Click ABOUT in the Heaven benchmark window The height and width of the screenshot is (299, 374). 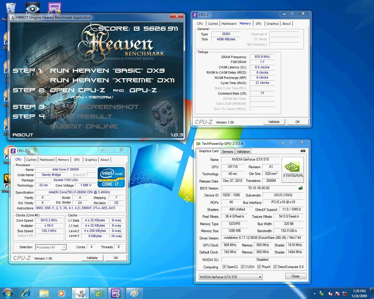pos(23,135)
